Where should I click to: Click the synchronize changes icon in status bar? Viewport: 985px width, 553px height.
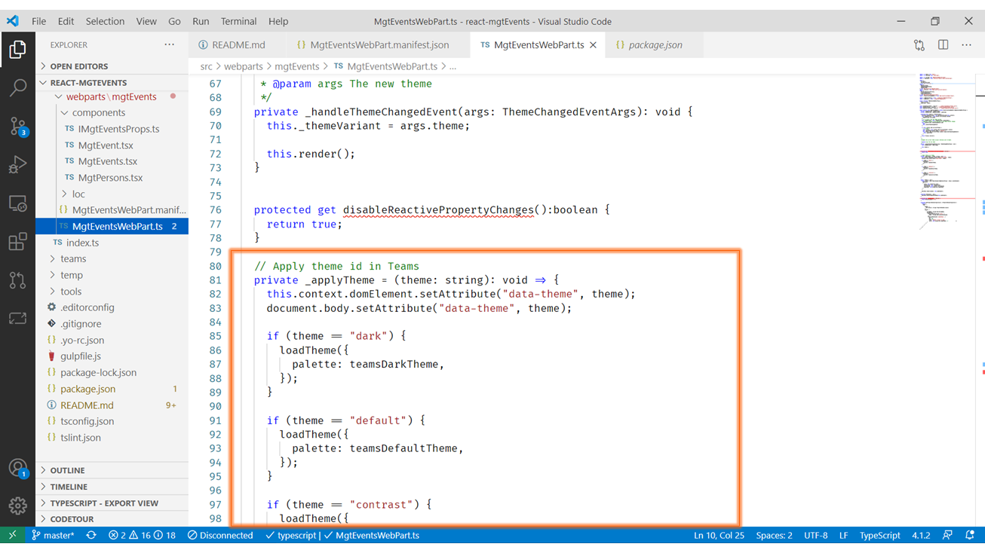pyautogui.click(x=91, y=536)
